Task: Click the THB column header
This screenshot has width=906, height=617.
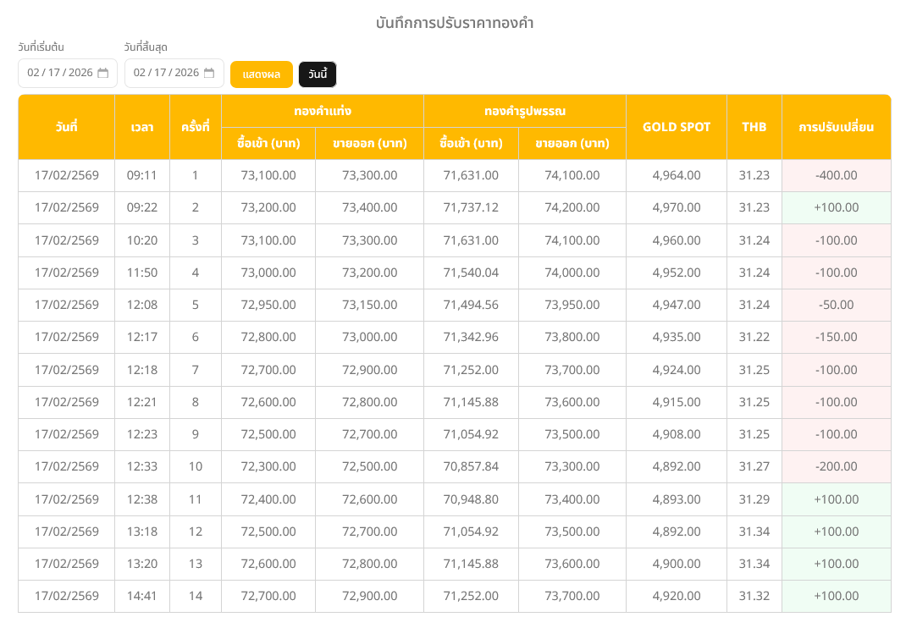Action: point(754,127)
